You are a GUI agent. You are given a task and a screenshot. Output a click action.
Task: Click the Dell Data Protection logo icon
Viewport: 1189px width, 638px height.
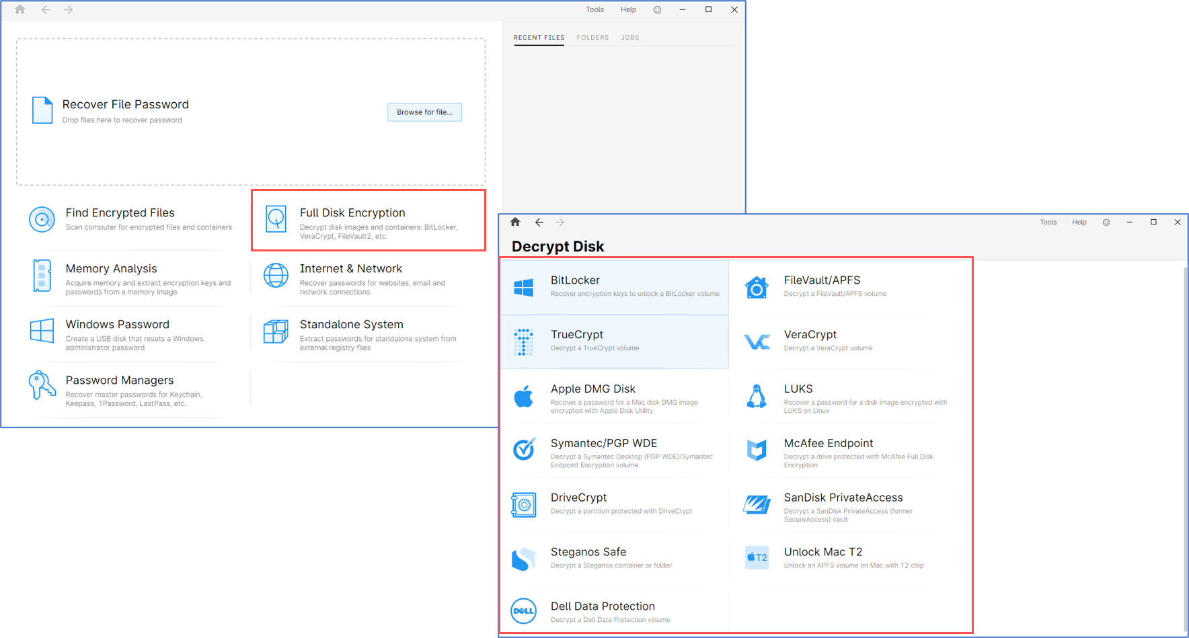click(524, 611)
